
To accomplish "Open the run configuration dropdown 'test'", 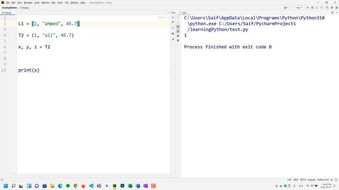I will [x=298, y=7].
